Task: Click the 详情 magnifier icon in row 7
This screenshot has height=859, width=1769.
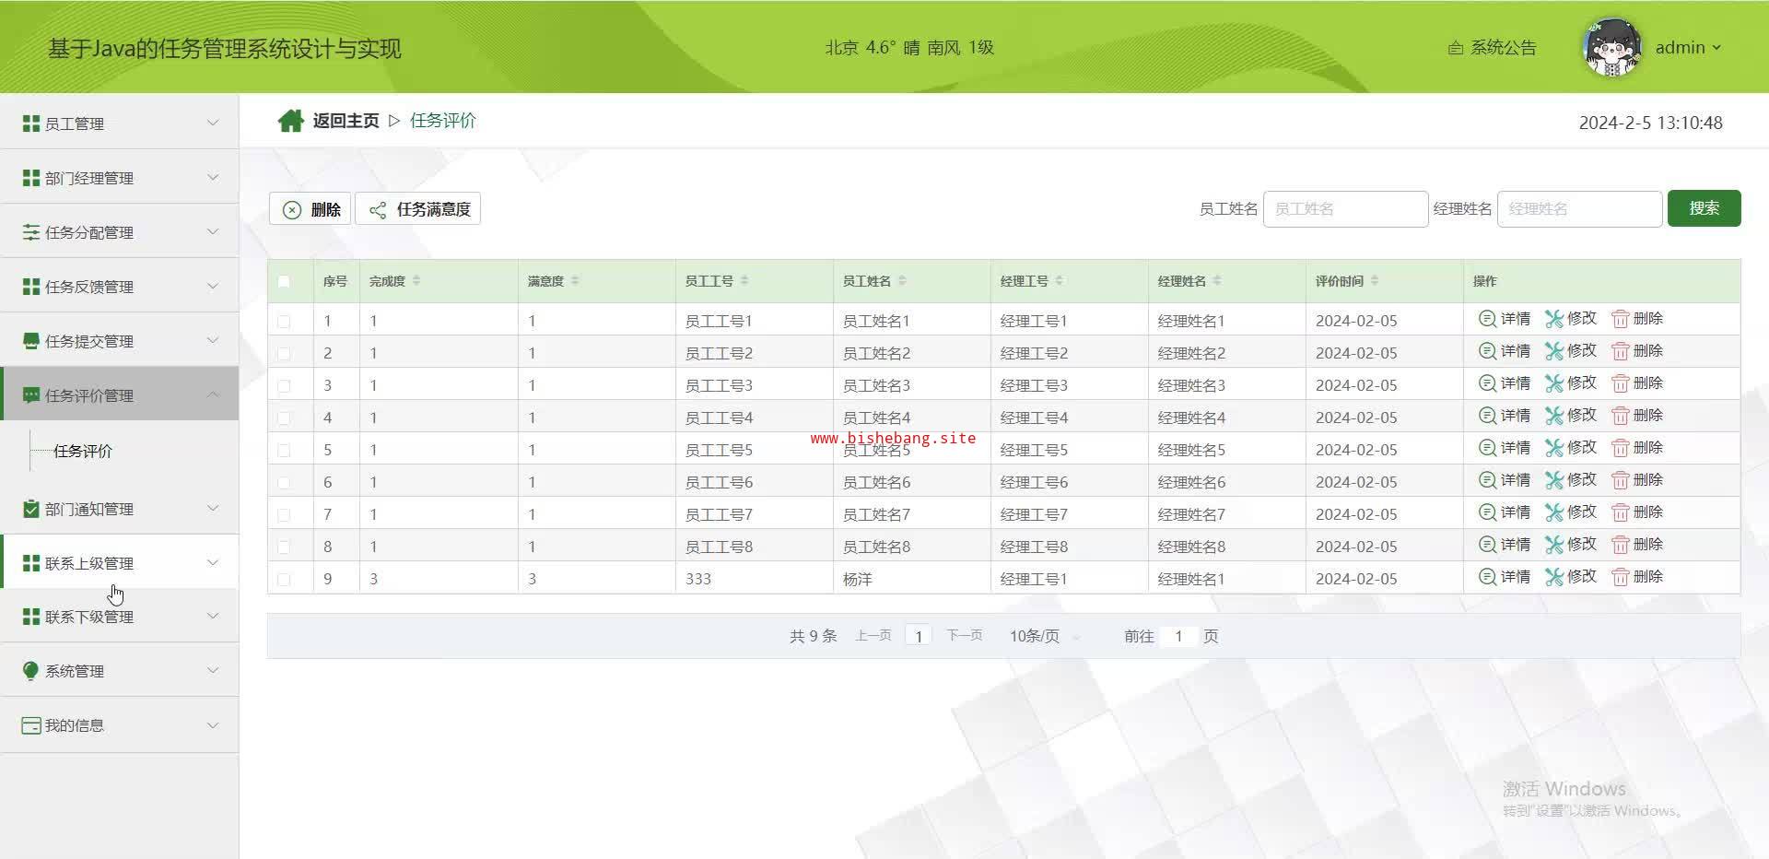Action: point(1487,512)
